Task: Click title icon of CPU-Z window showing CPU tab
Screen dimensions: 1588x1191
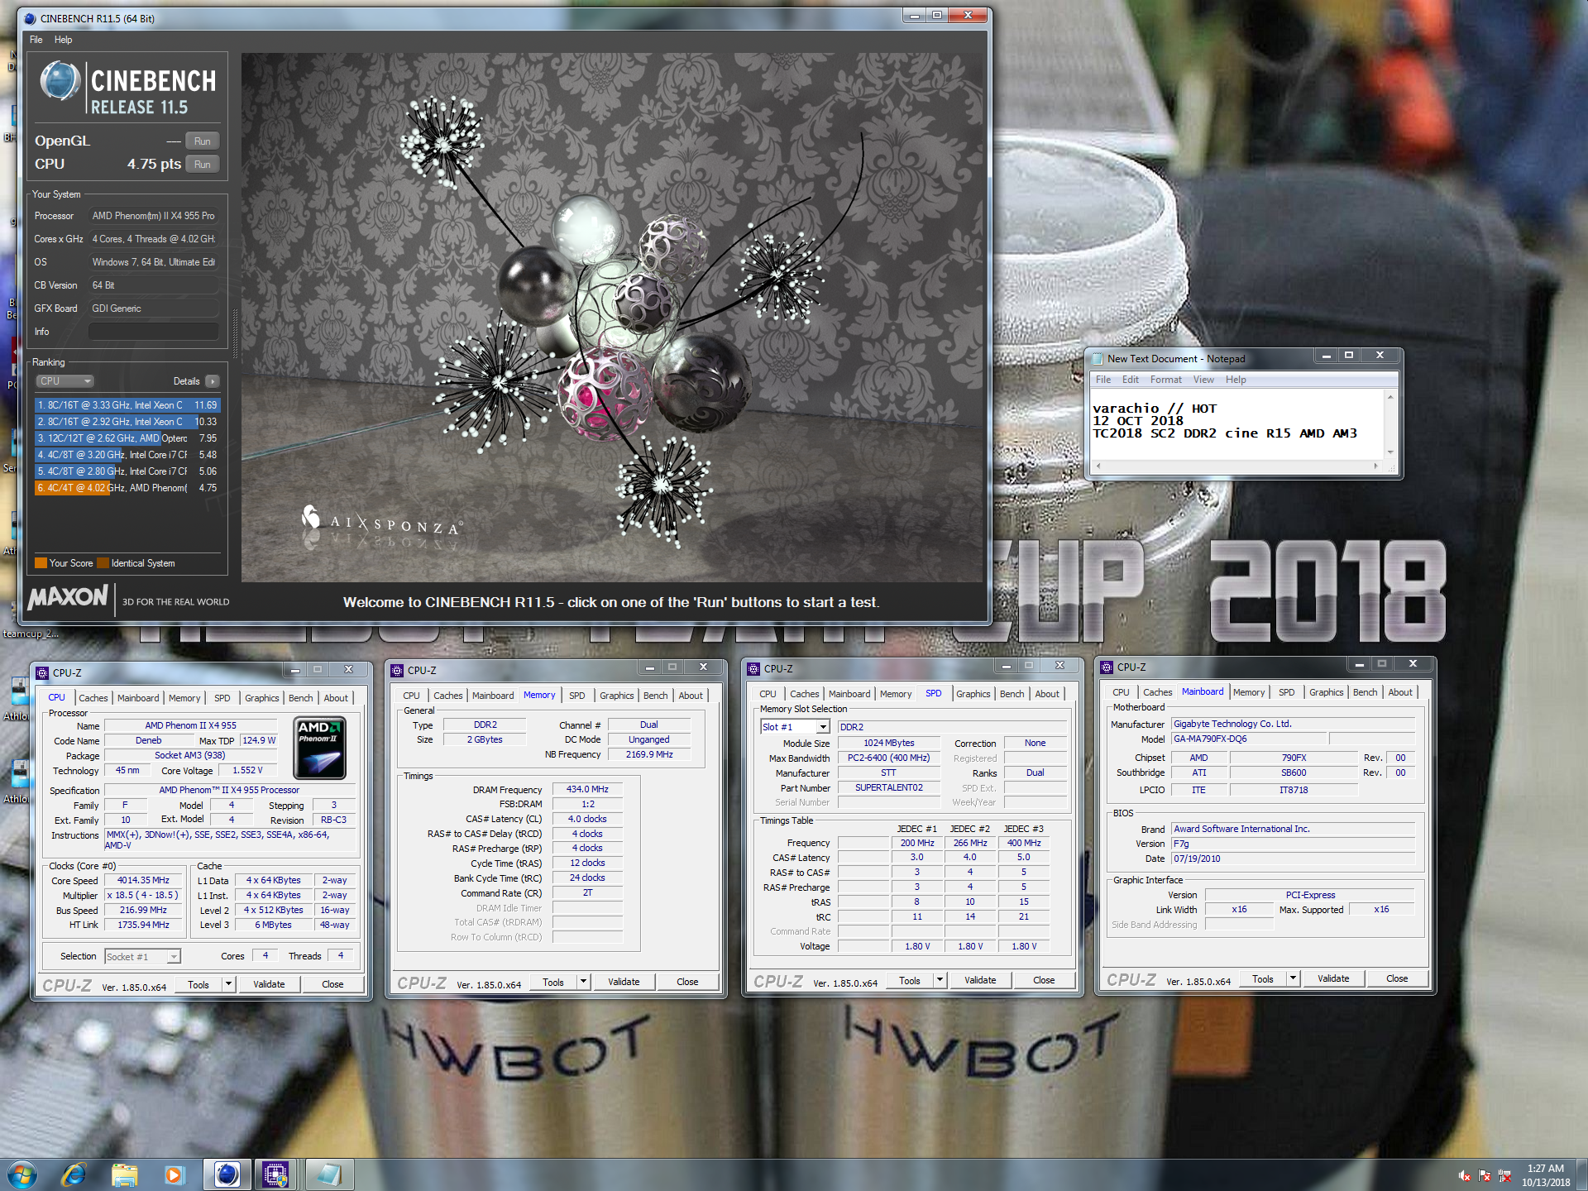Action: pos(42,672)
